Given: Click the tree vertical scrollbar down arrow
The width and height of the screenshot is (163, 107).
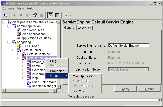Looking at the screenshot, I should (x=59, y=86).
